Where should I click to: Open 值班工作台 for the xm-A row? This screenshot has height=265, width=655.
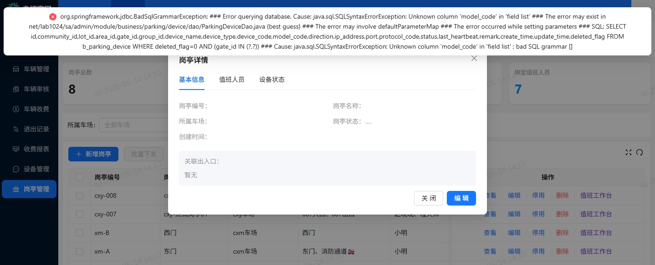click(596, 251)
